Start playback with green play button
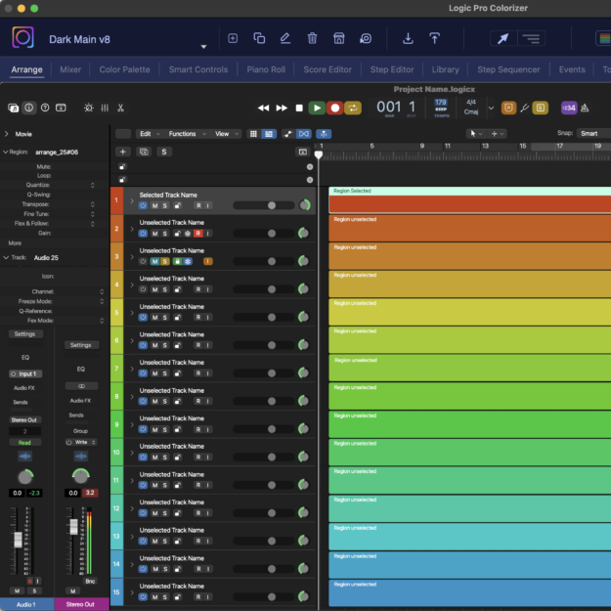Screen dimensions: 611x611 click(x=317, y=108)
